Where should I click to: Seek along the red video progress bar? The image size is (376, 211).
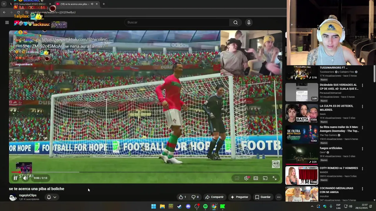click(x=145, y=172)
